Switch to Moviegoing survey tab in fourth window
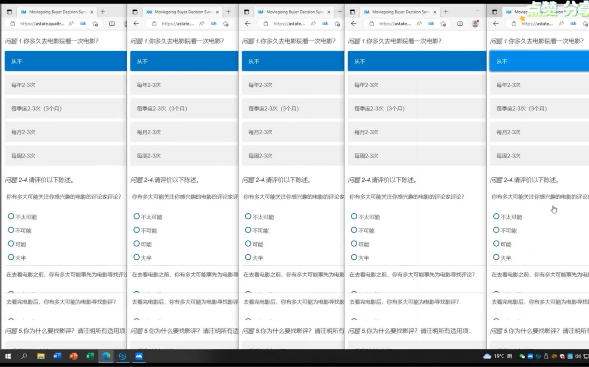589x367 pixels. click(x=400, y=12)
